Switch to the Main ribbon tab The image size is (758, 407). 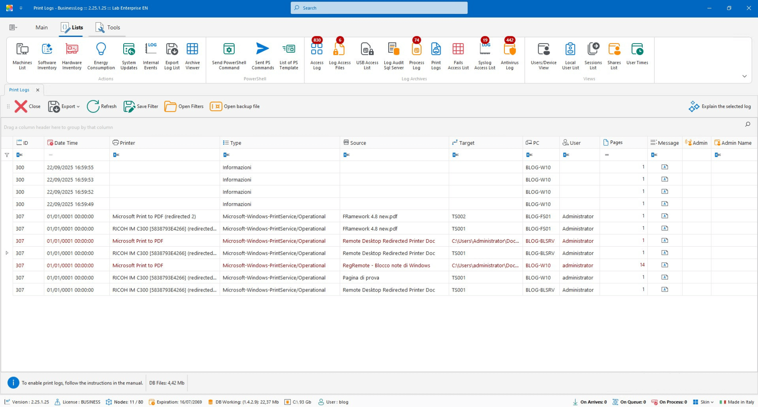tap(42, 27)
